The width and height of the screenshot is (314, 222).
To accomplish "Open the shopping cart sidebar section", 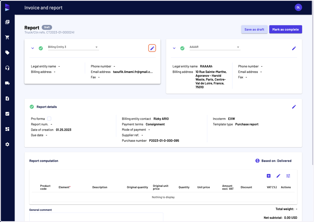I will [7, 37].
